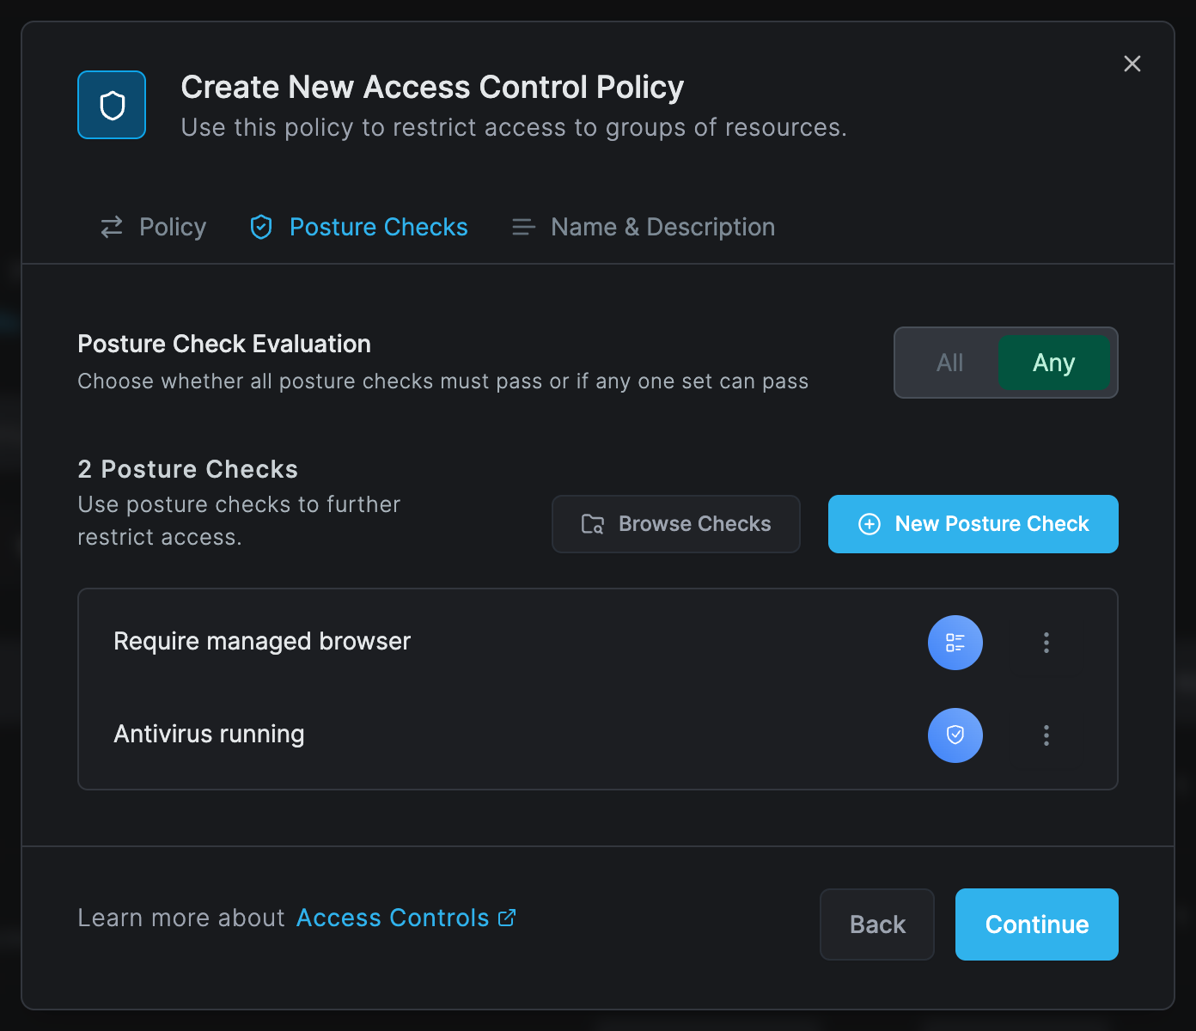This screenshot has width=1196, height=1031.
Task: Click the blue list icon for Require managed browser
Action: [955, 643]
